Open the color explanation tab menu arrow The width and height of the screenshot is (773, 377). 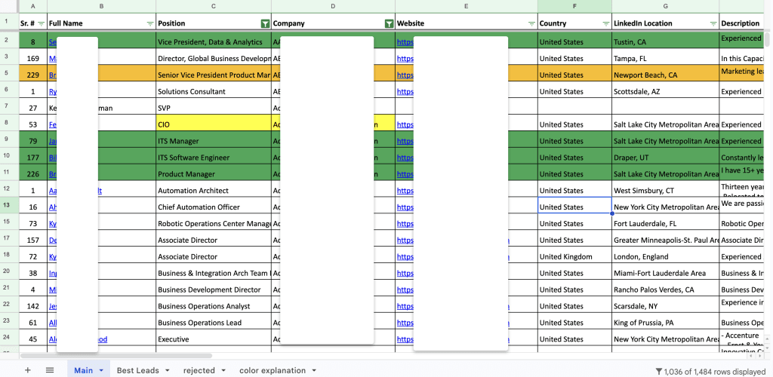click(x=314, y=371)
